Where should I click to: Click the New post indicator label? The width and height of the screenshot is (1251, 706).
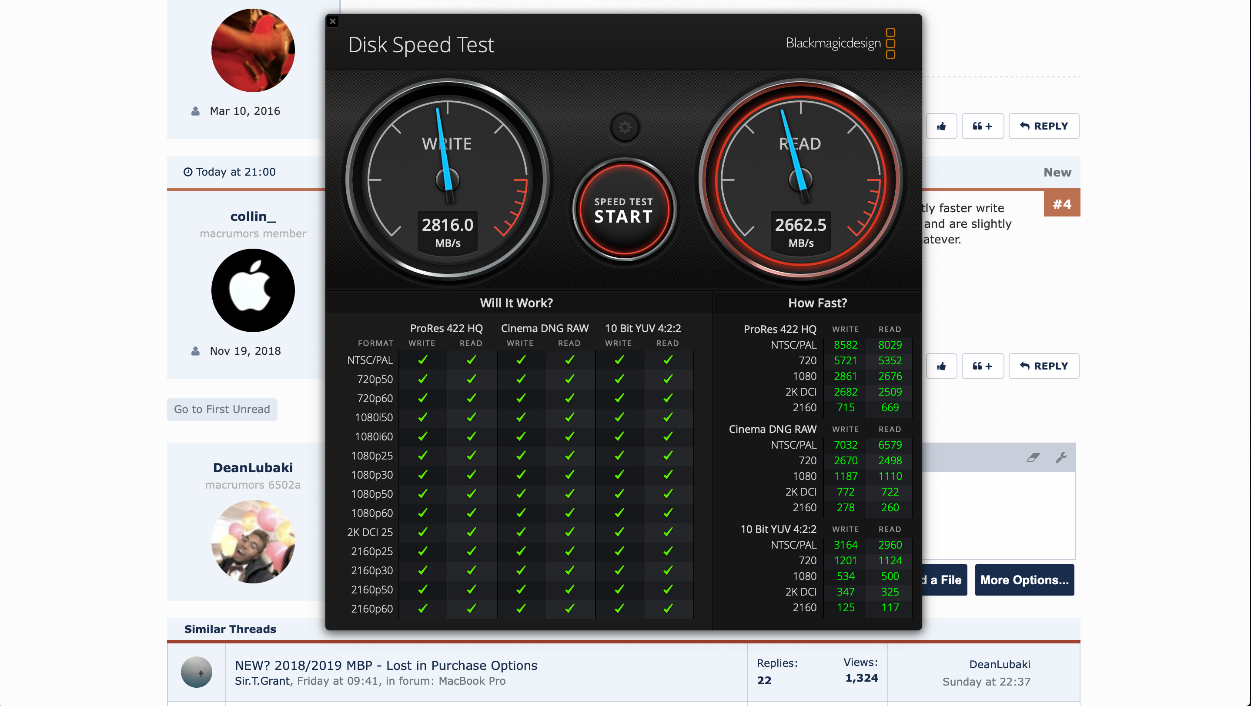1057,172
